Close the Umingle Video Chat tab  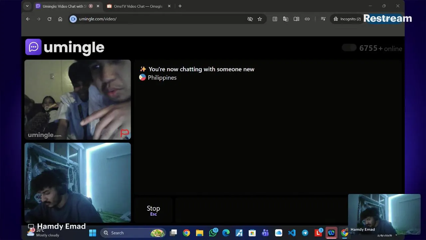98,6
